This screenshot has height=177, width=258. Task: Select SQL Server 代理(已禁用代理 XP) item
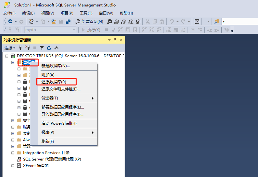click(52, 159)
